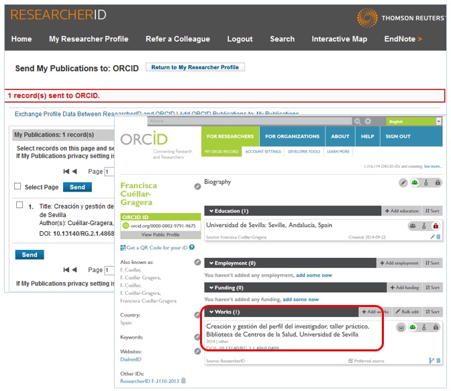Collapse the Funding (0) section
This screenshot has width=451, height=391.
[x=211, y=288]
